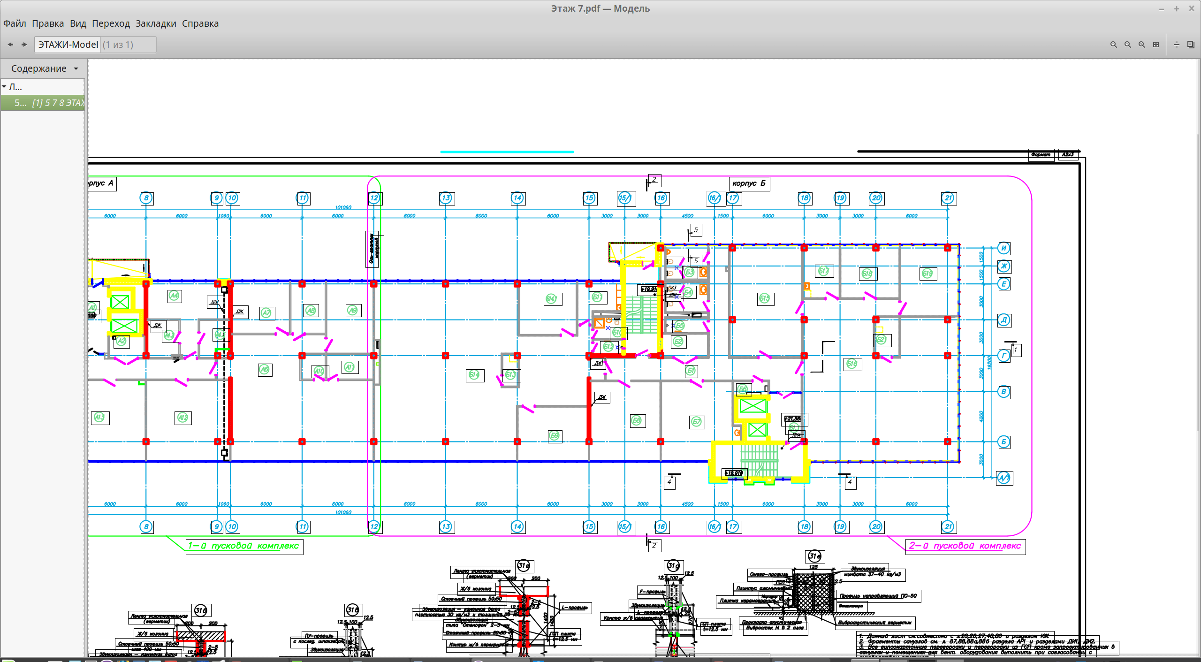
Task: Click the zoom out magnifier icon
Action: tap(1113, 45)
